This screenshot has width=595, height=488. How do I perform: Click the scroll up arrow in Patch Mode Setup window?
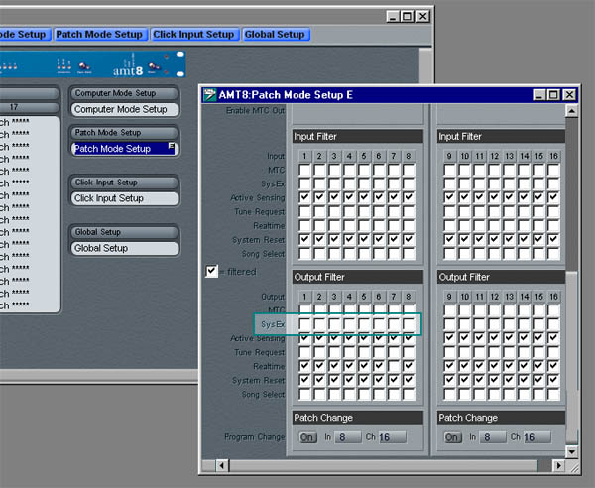(x=571, y=111)
